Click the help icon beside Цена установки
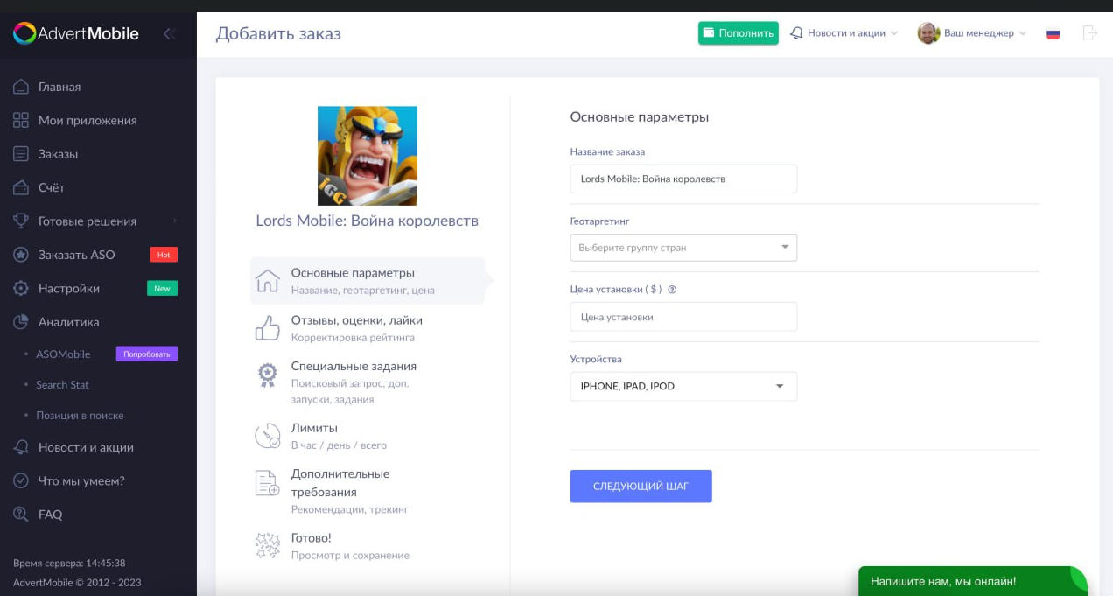This screenshot has height=596, width=1113. [x=672, y=290]
